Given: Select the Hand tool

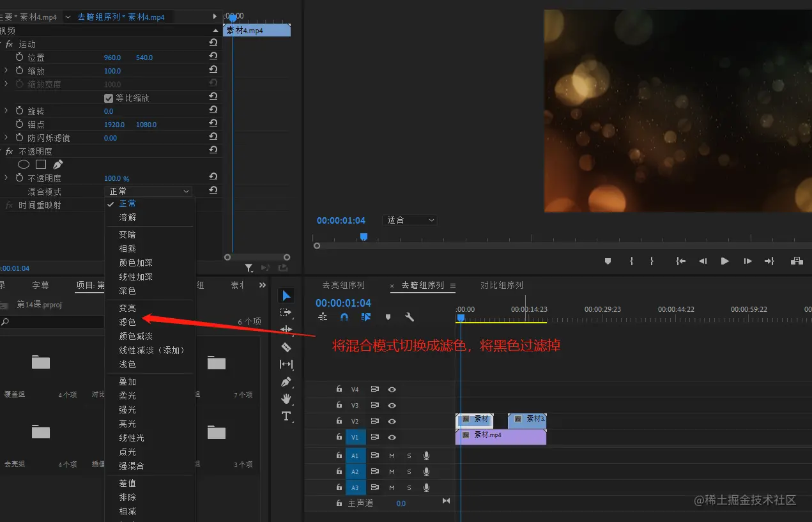Looking at the screenshot, I should pyautogui.click(x=286, y=399).
